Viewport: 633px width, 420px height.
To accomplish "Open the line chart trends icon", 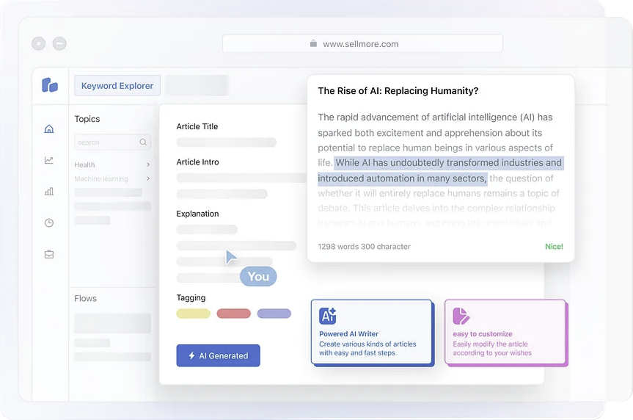I will pos(49,160).
